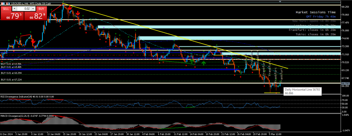Click the BUY button
This screenshot has height=136, width=352.
click(x=41, y=9)
